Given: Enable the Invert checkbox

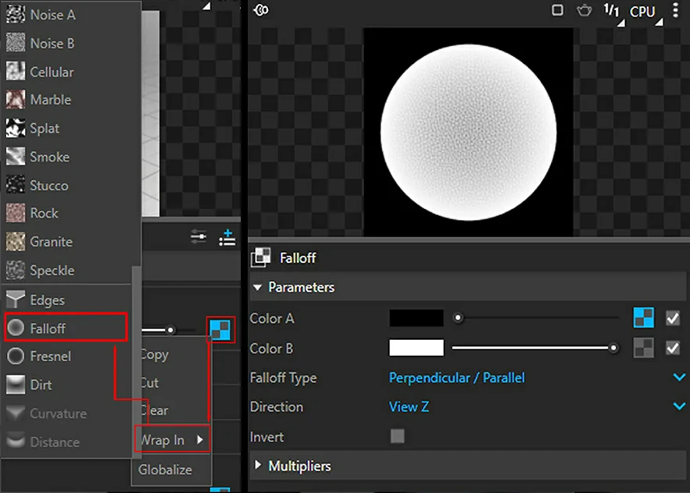Looking at the screenshot, I should pyautogui.click(x=397, y=437).
